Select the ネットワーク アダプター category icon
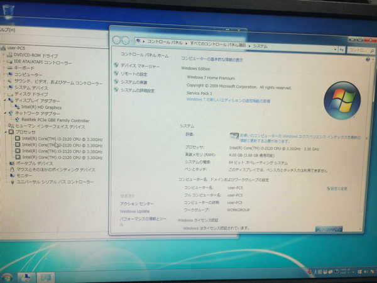This screenshot has height=283, width=377. (11, 113)
